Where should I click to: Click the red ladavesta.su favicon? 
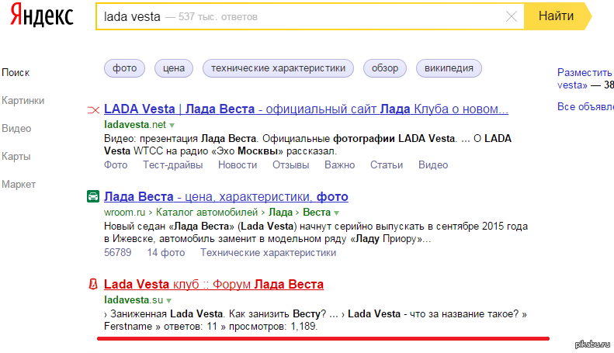pyautogui.click(x=92, y=284)
